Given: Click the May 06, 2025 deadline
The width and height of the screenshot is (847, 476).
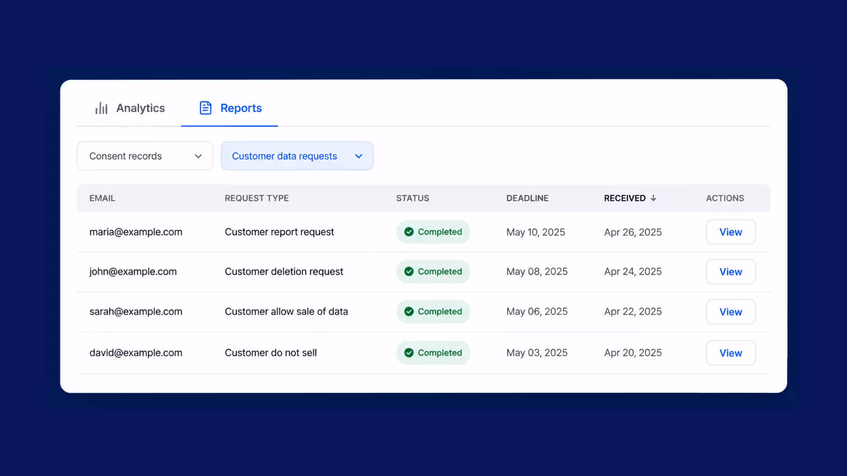Looking at the screenshot, I should coord(537,312).
